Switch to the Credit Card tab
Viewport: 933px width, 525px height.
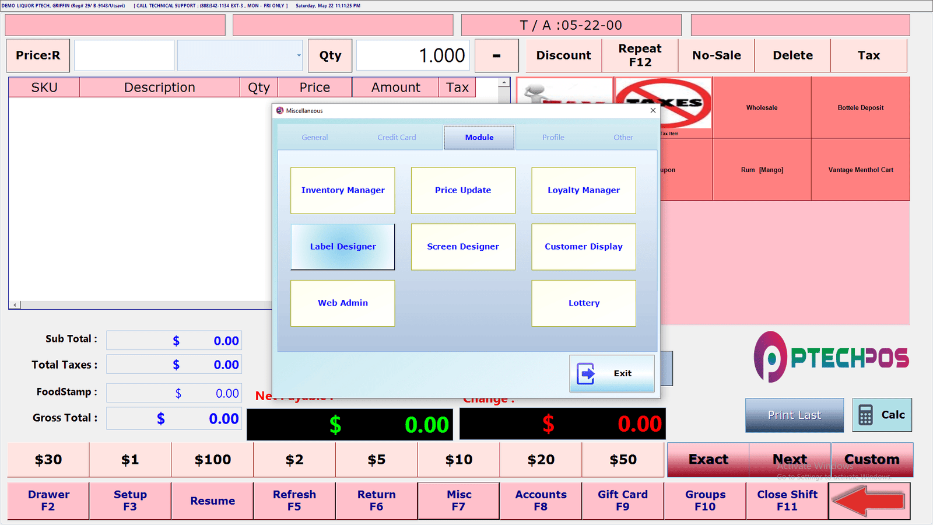point(397,138)
